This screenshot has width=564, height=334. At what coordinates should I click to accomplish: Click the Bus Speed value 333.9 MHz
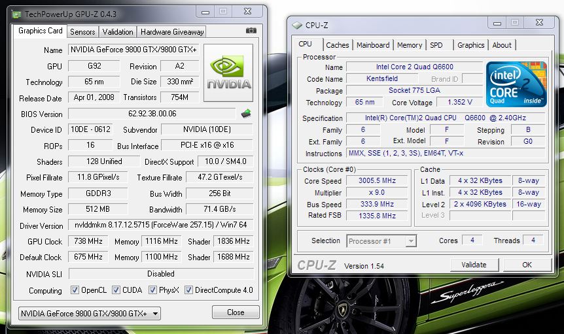pyautogui.click(x=377, y=204)
